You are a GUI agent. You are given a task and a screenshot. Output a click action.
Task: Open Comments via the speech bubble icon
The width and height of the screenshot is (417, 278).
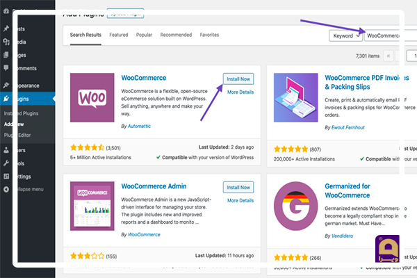tap(6, 68)
